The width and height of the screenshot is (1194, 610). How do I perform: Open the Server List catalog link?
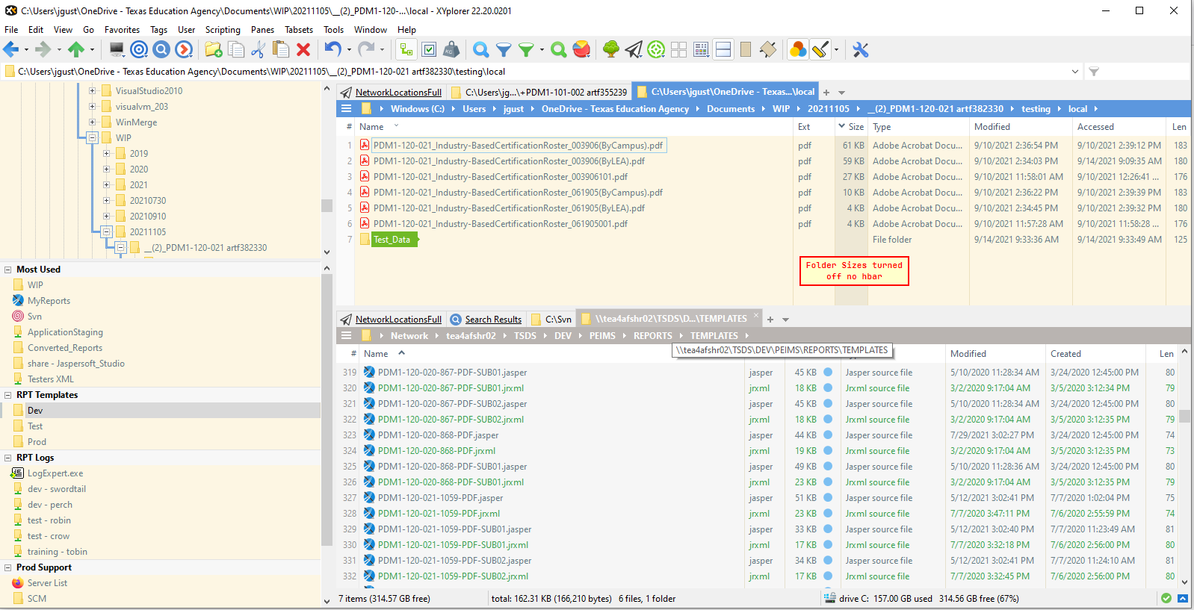coord(47,583)
